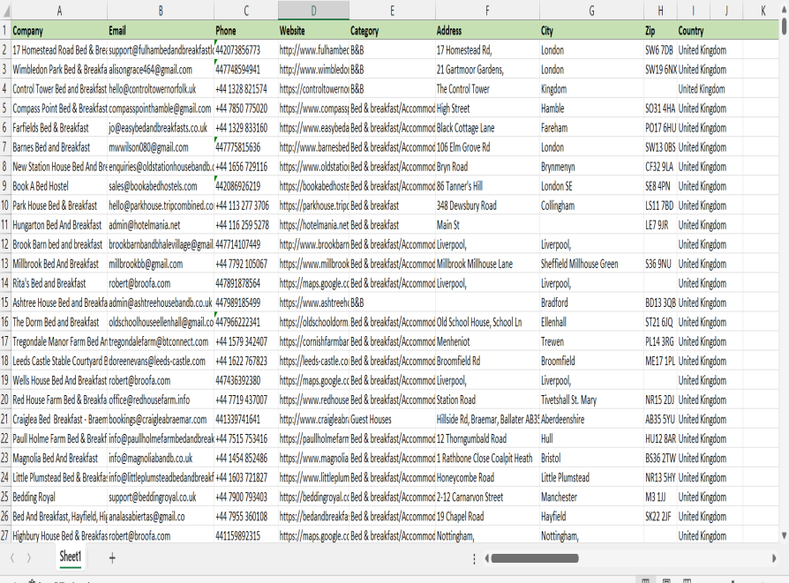Click the horizontal scrollbar thumb
Screen dimensions: 789x583
point(535,558)
